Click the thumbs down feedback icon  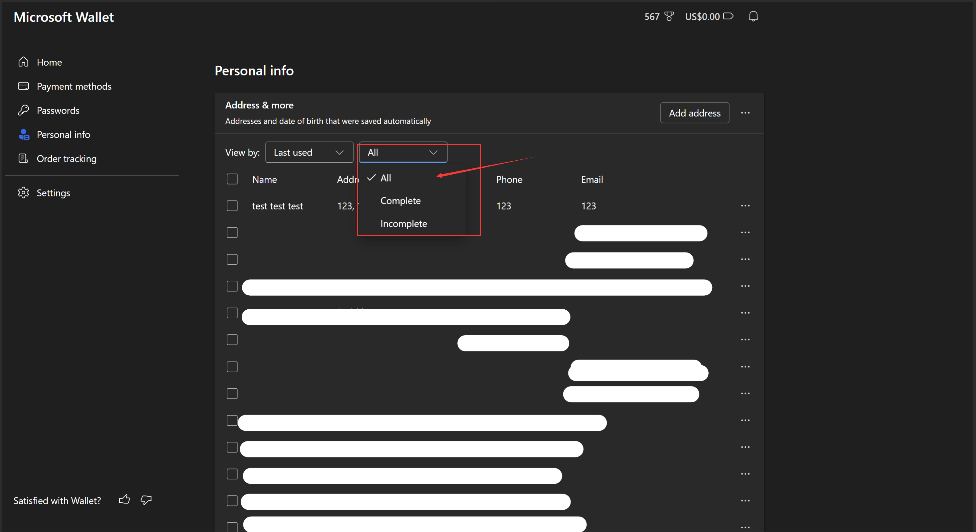coord(146,500)
